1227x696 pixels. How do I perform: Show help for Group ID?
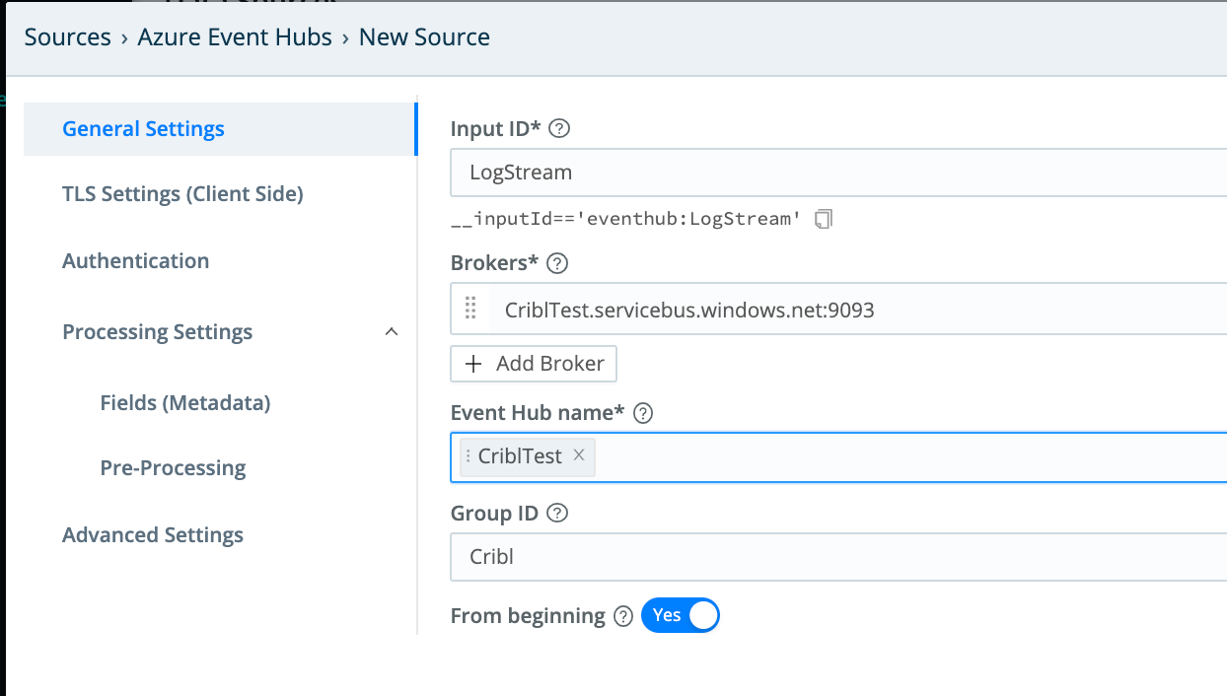[x=557, y=514]
